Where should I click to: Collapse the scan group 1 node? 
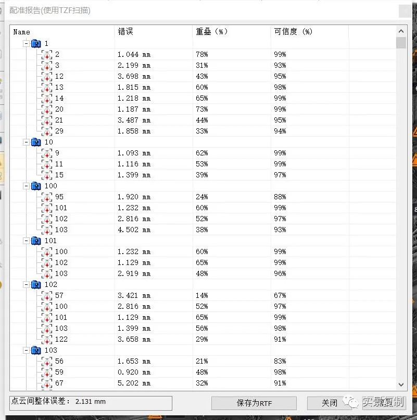tap(26, 43)
